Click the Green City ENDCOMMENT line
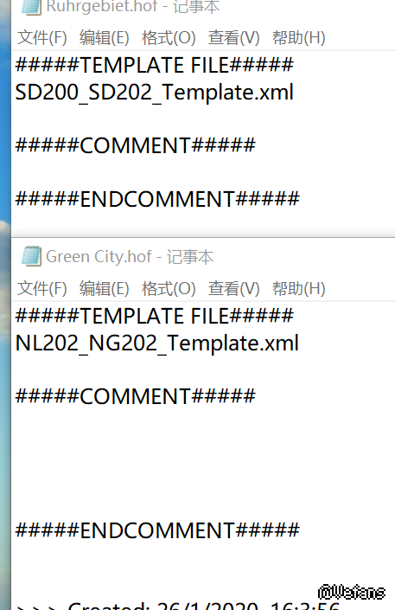This screenshot has width=395, height=610. 157,530
